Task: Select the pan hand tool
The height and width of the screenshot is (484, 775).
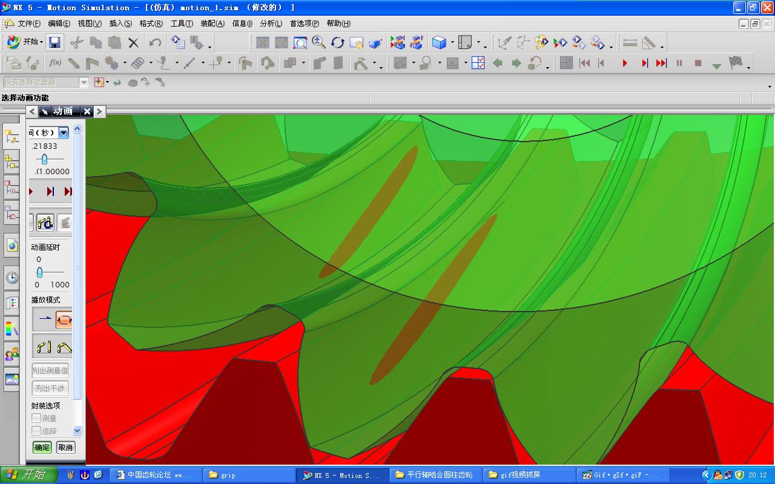Action: [356, 42]
